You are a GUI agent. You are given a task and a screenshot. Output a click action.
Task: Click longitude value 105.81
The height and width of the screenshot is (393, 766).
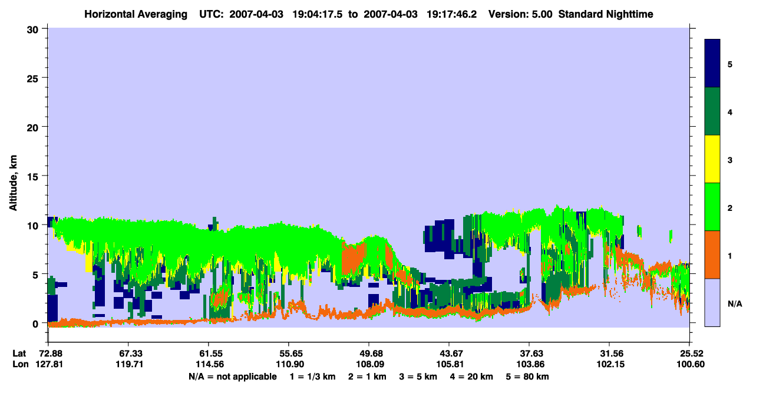[449, 364]
